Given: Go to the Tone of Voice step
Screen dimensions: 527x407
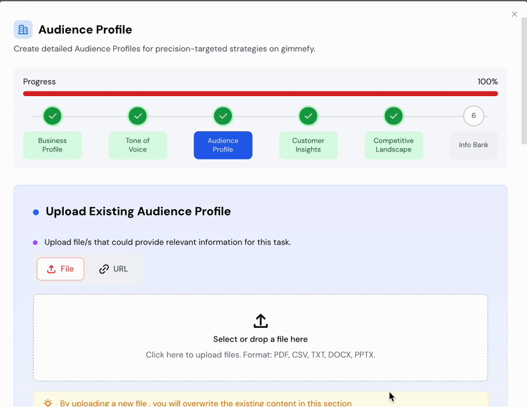Looking at the screenshot, I should coord(138,145).
